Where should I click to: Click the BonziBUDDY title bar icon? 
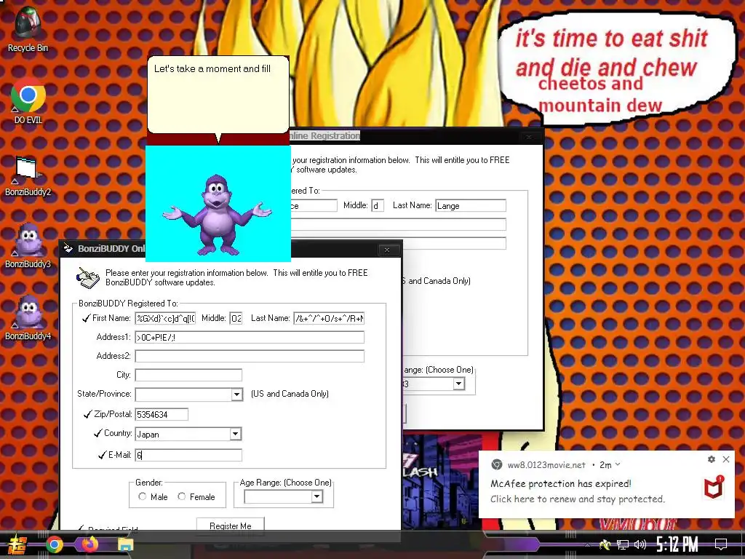tap(68, 248)
